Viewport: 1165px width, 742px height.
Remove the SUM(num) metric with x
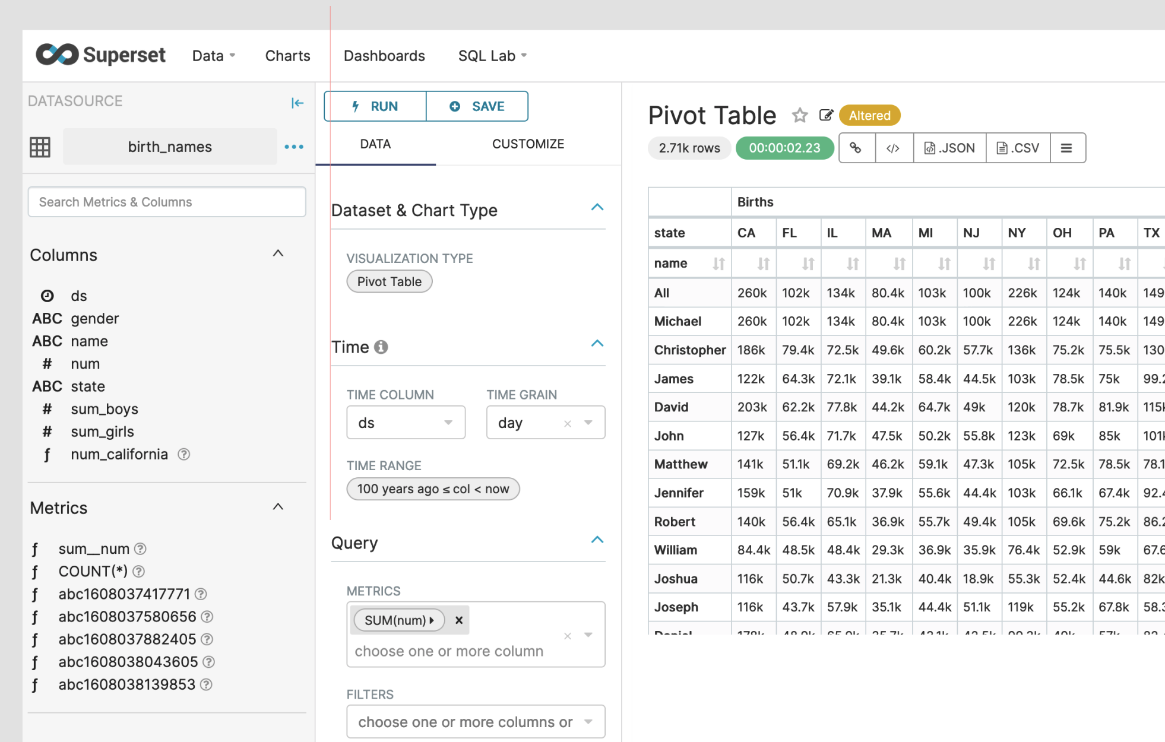(x=458, y=620)
